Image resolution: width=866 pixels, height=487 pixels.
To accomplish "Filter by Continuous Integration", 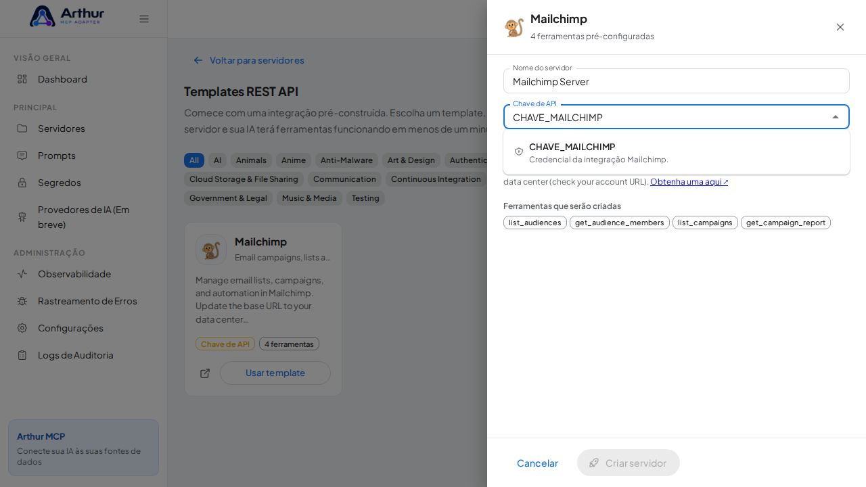I will (x=436, y=179).
